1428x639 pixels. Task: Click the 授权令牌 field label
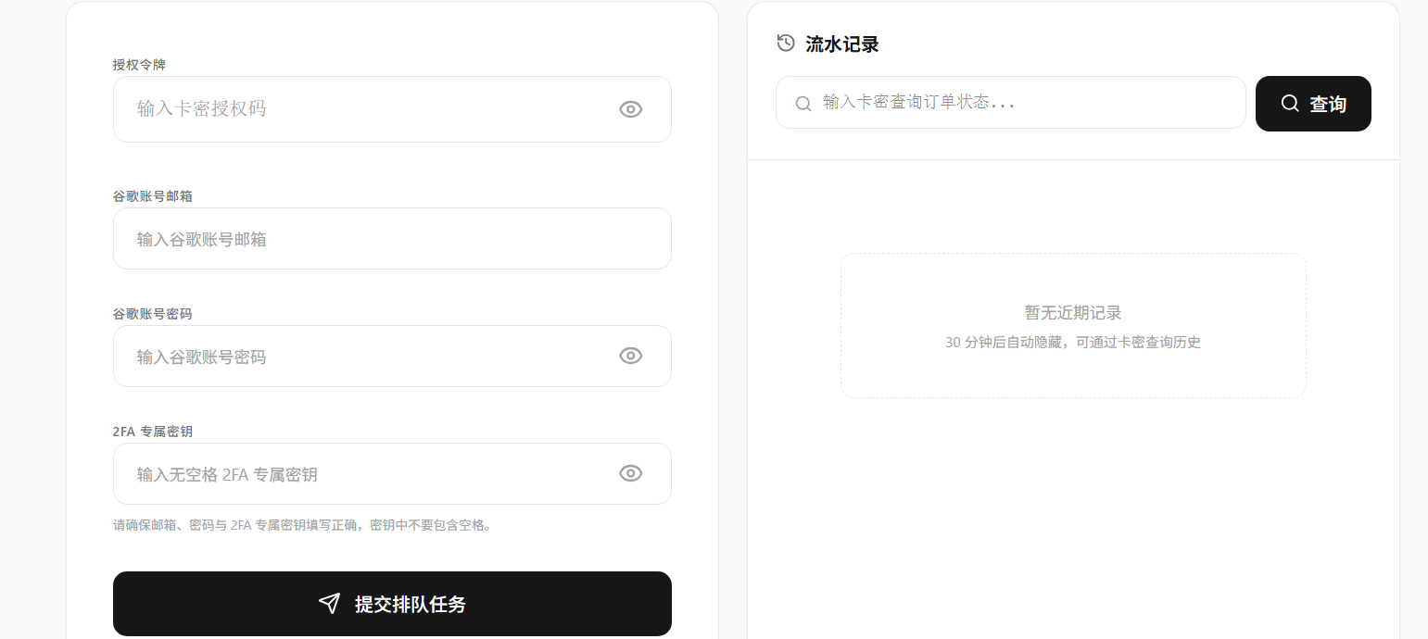[x=139, y=64]
